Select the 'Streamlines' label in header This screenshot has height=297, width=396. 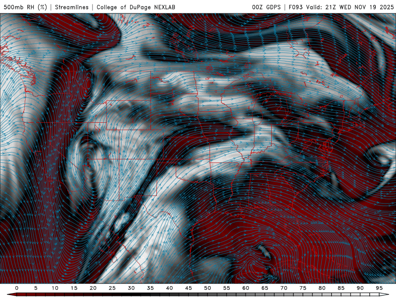coord(72,7)
